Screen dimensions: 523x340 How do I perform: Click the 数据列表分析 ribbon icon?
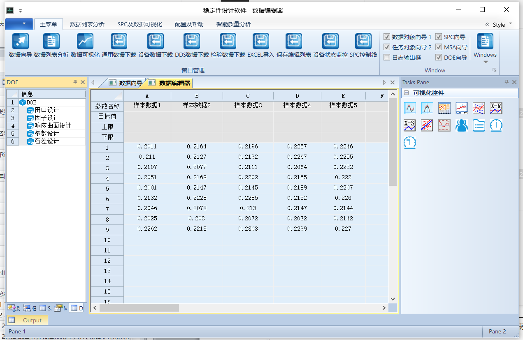pyautogui.click(x=51, y=42)
